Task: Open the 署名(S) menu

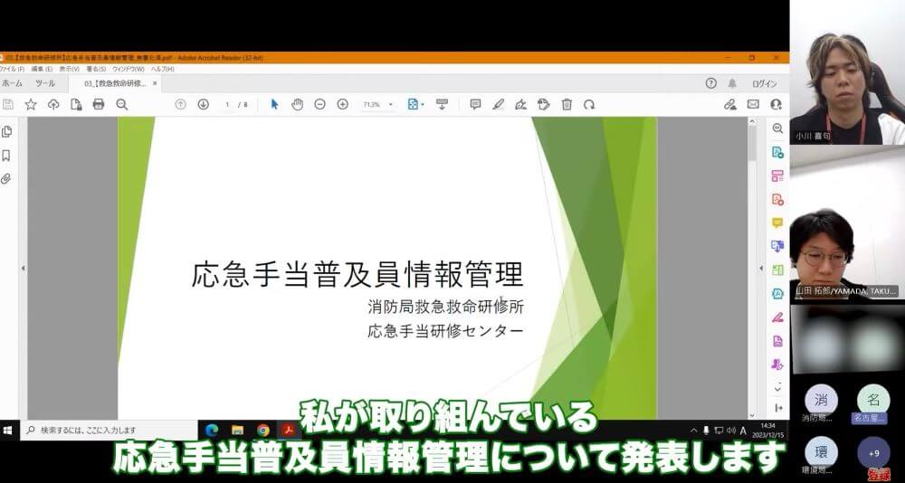Action: [x=97, y=69]
